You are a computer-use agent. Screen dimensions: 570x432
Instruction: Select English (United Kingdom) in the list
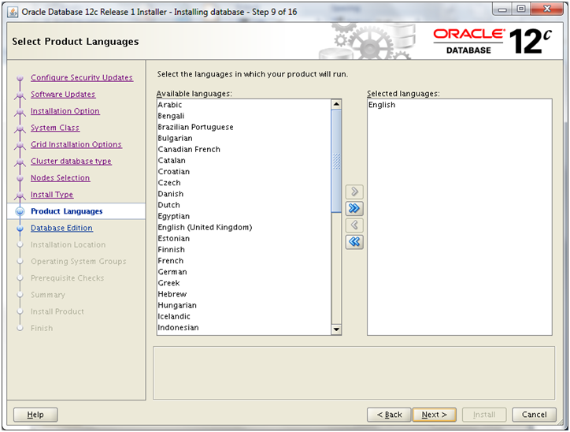[244, 228]
